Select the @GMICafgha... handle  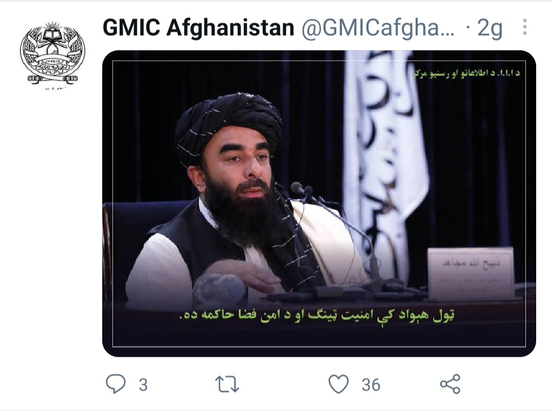[x=378, y=28]
